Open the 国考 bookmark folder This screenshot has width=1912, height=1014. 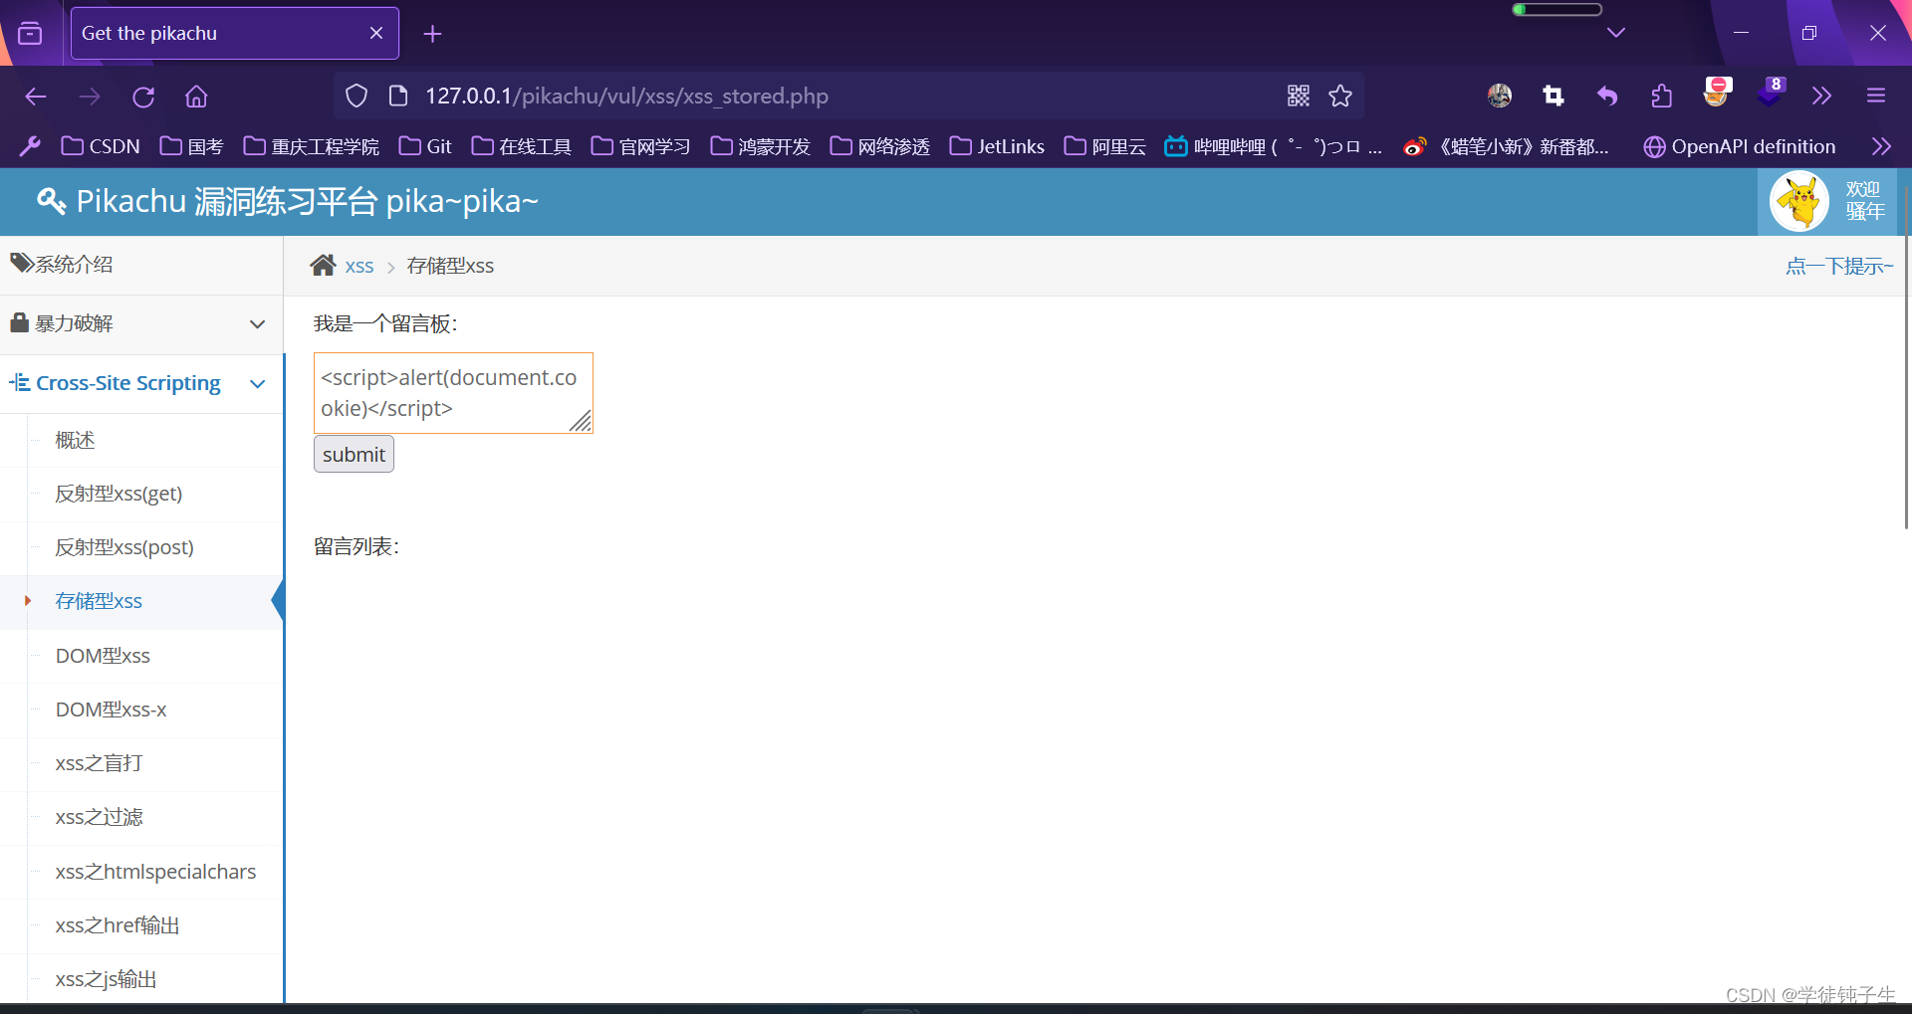coord(191,146)
